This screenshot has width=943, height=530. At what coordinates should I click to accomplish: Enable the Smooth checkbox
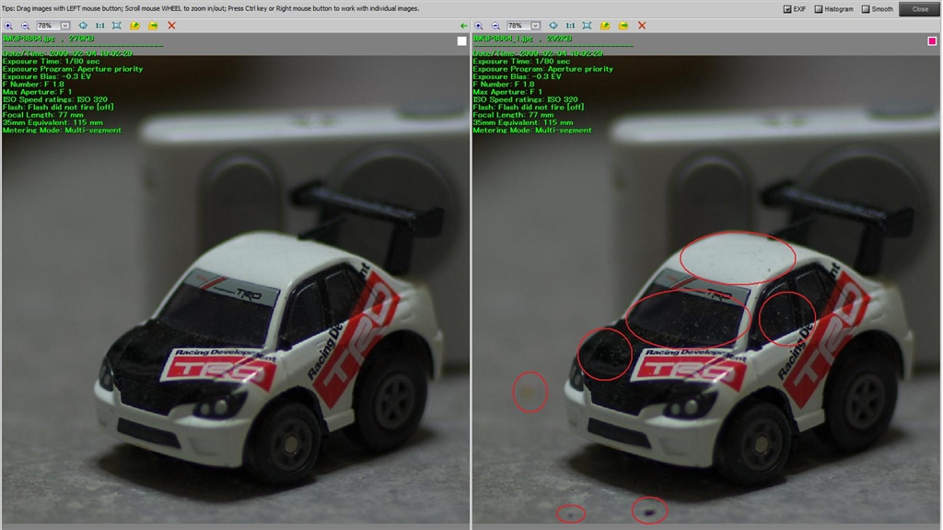click(866, 9)
